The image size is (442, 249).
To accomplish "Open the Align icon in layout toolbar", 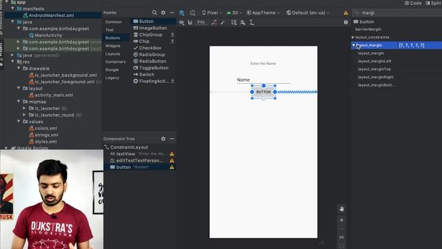I will coord(242,22).
